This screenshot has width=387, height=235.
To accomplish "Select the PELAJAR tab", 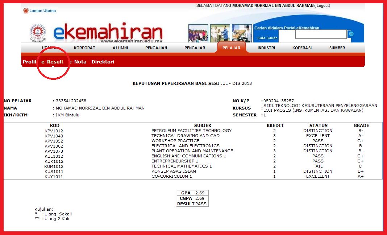I will click(232, 48).
